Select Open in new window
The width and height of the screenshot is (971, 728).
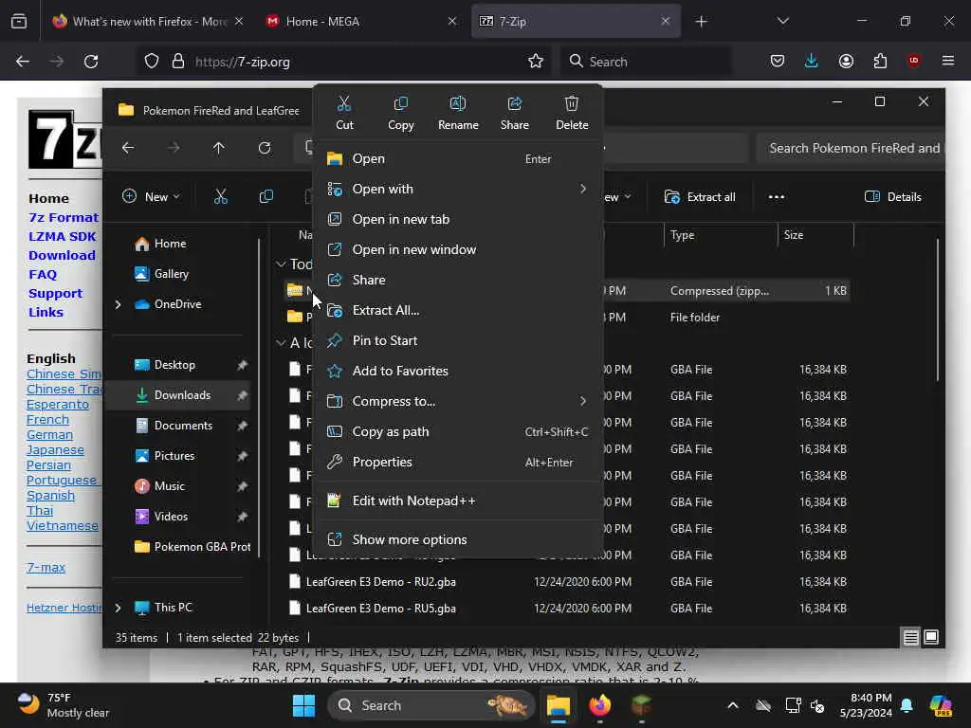point(458,249)
